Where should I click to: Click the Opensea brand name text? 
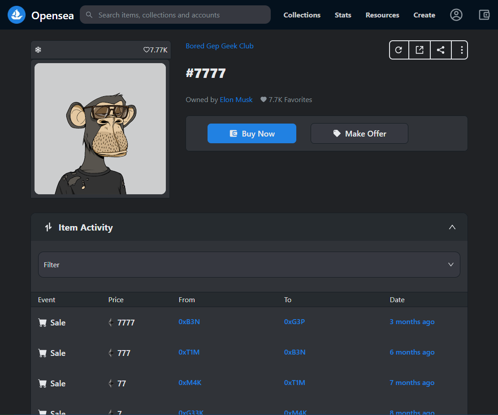click(52, 16)
